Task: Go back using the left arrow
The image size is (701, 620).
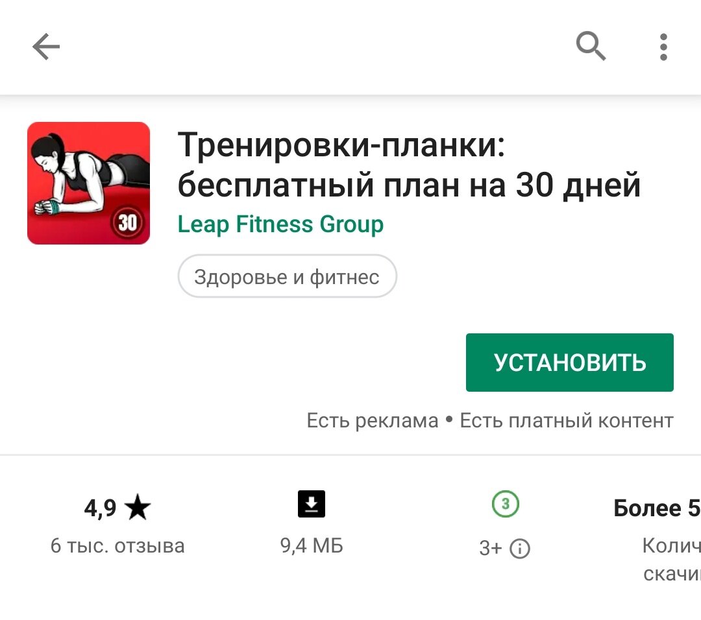Action: tap(46, 47)
